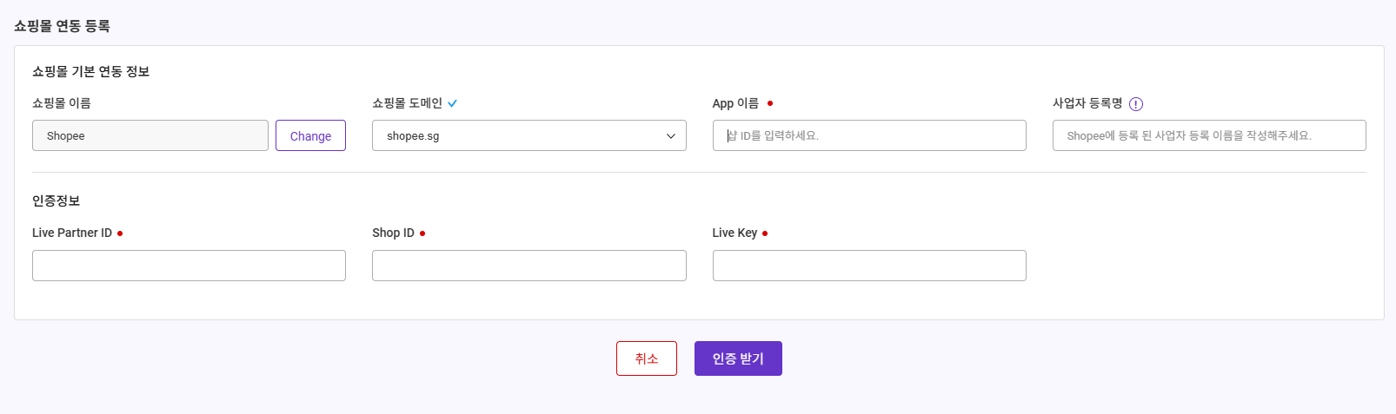Click the 쇼핑몰 연동 등록 page heading
This screenshot has height=414, width=1396.
coord(62,26)
